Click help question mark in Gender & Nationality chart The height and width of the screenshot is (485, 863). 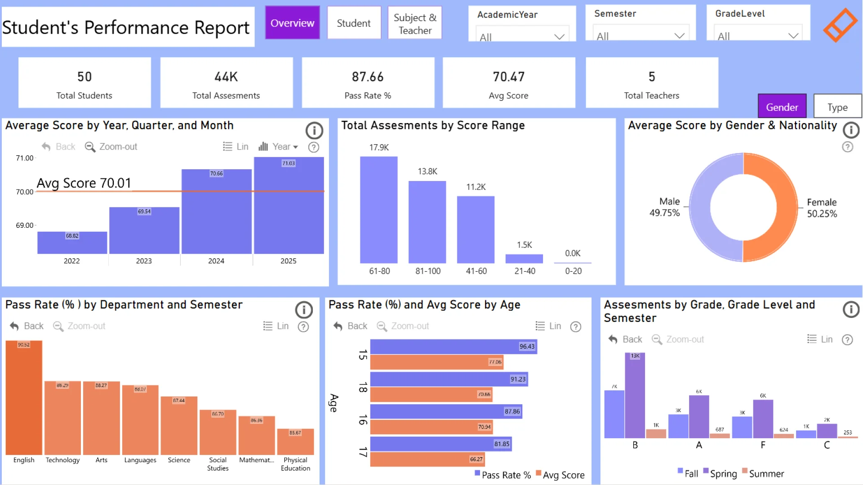(847, 147)
